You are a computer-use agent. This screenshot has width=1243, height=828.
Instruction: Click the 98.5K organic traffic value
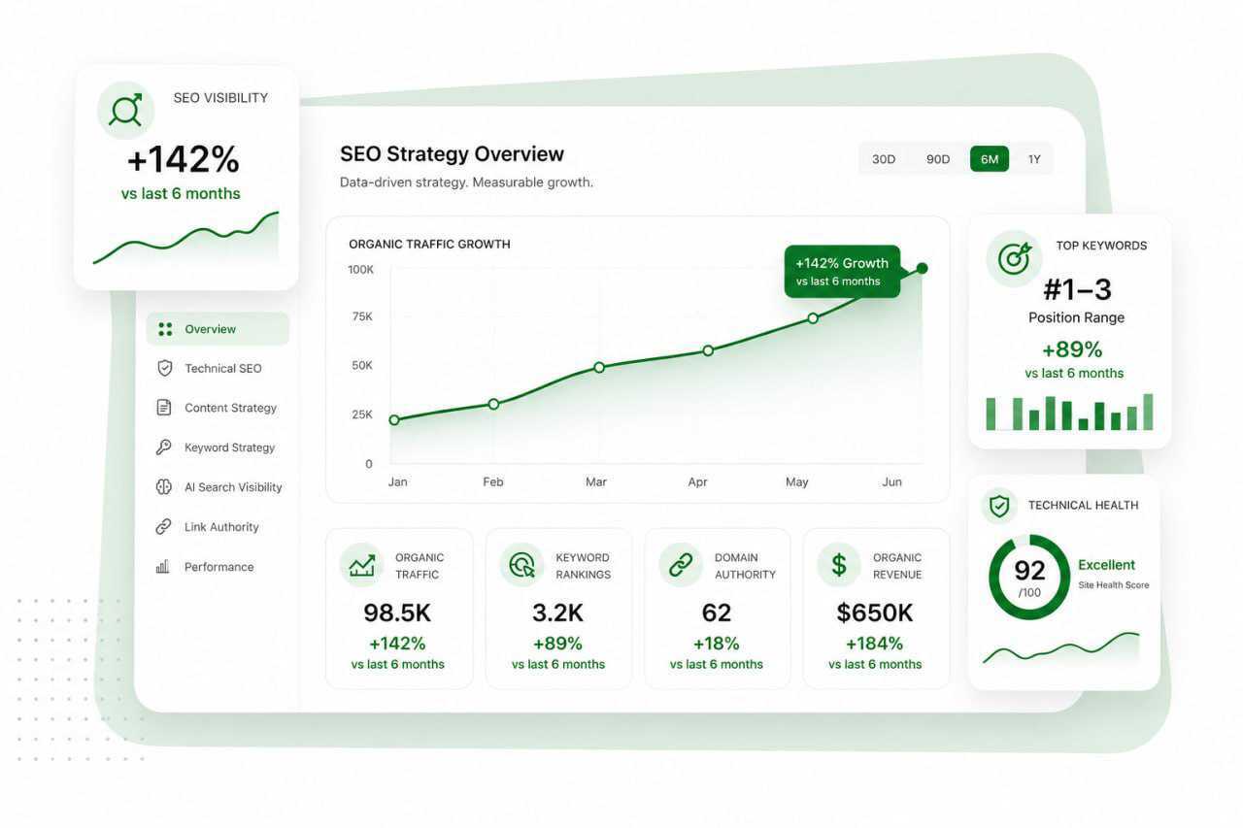pos(397,613)
